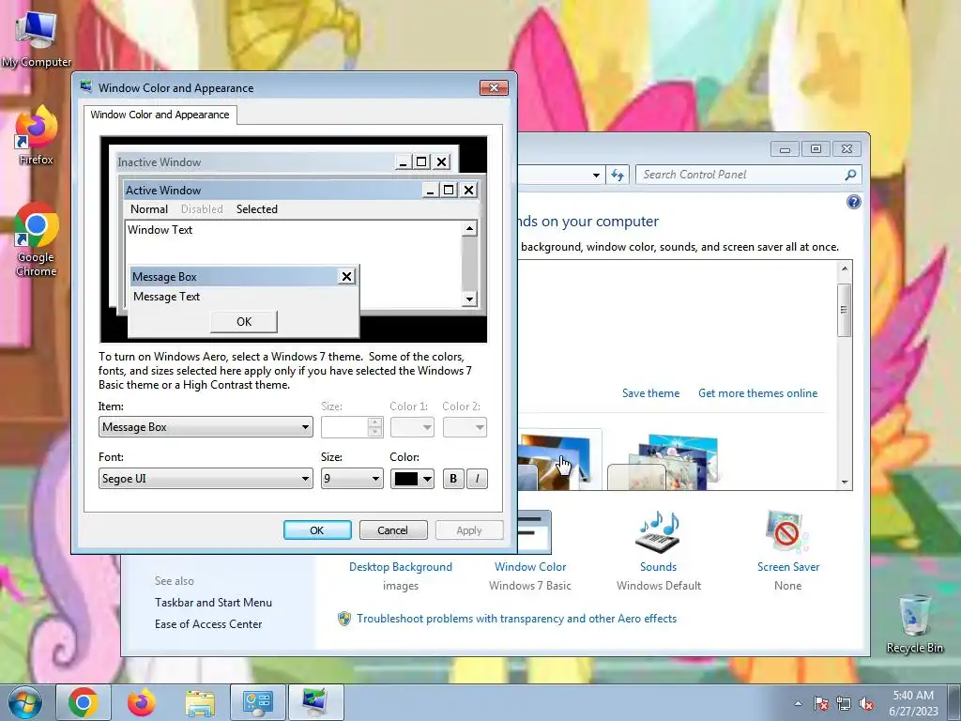This screenshot has height=721, width=961.
Task: Open the Font dropdown showing Segoe UI
Action: 206,479
